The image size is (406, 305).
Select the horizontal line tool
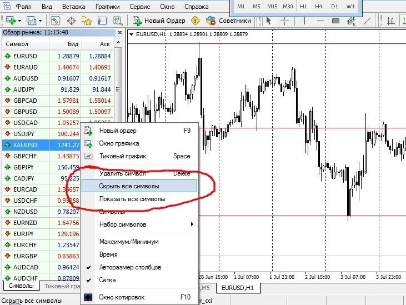[x=320, y=21]
